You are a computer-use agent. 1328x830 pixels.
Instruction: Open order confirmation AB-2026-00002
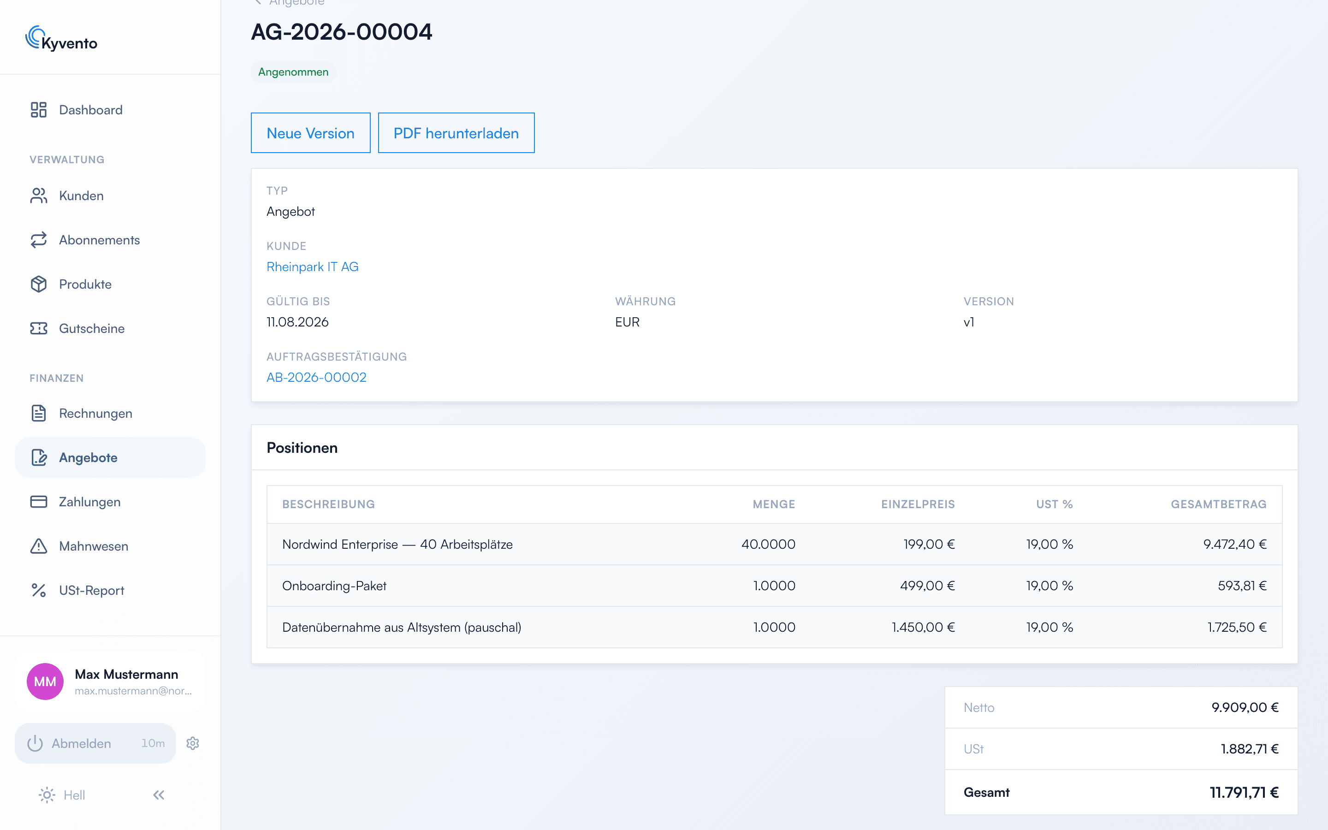click(x=317, y=377)
